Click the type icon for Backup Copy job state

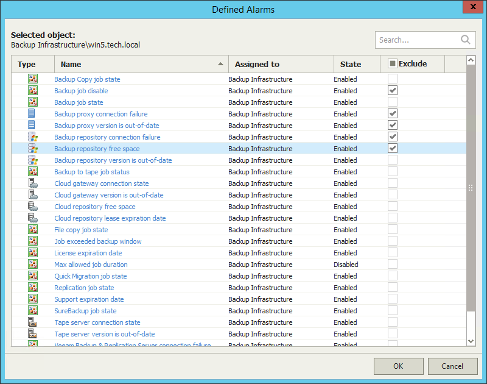click(x=33, y=79)
